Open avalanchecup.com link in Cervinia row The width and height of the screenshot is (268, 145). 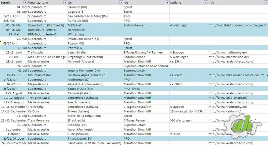point(231,93)
